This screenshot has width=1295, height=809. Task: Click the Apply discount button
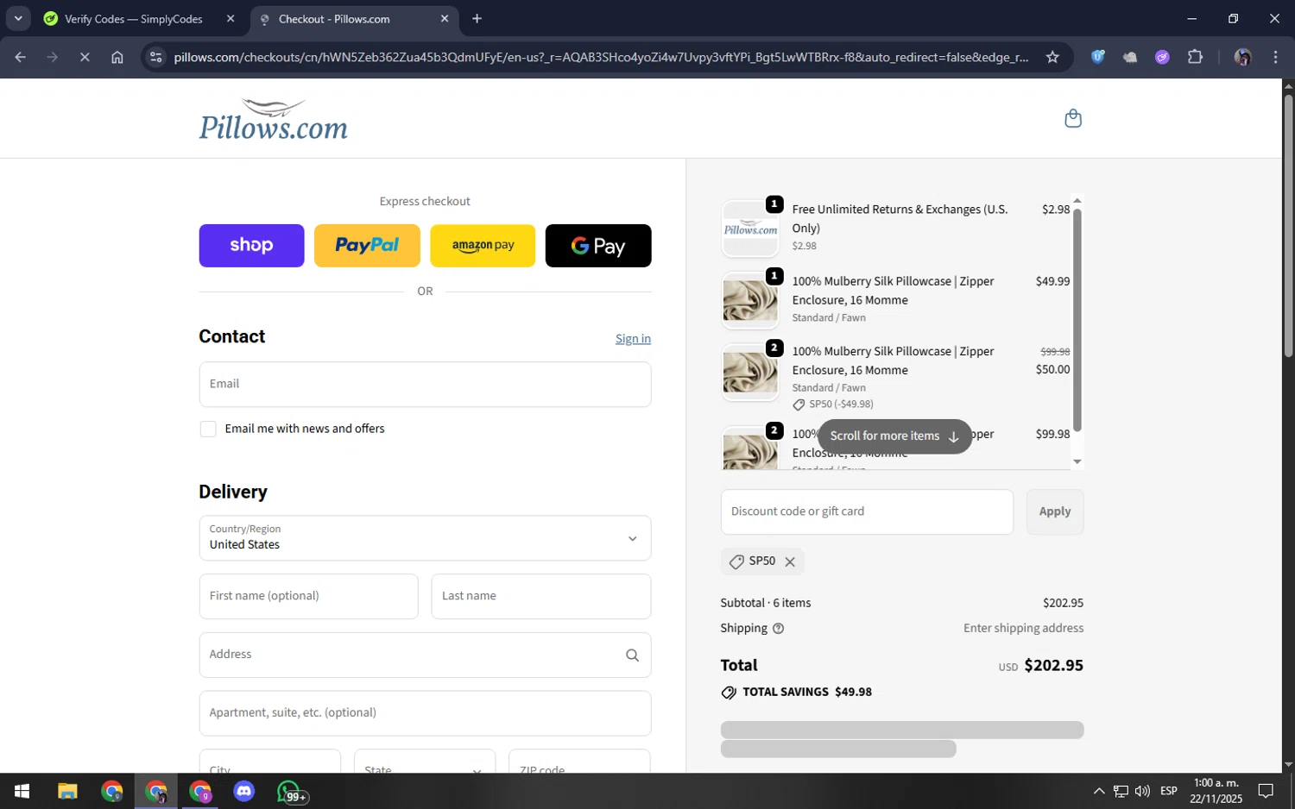click(1055, 511)
